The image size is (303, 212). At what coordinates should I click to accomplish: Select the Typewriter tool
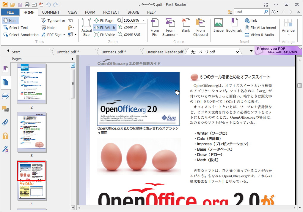coord(54,20)
